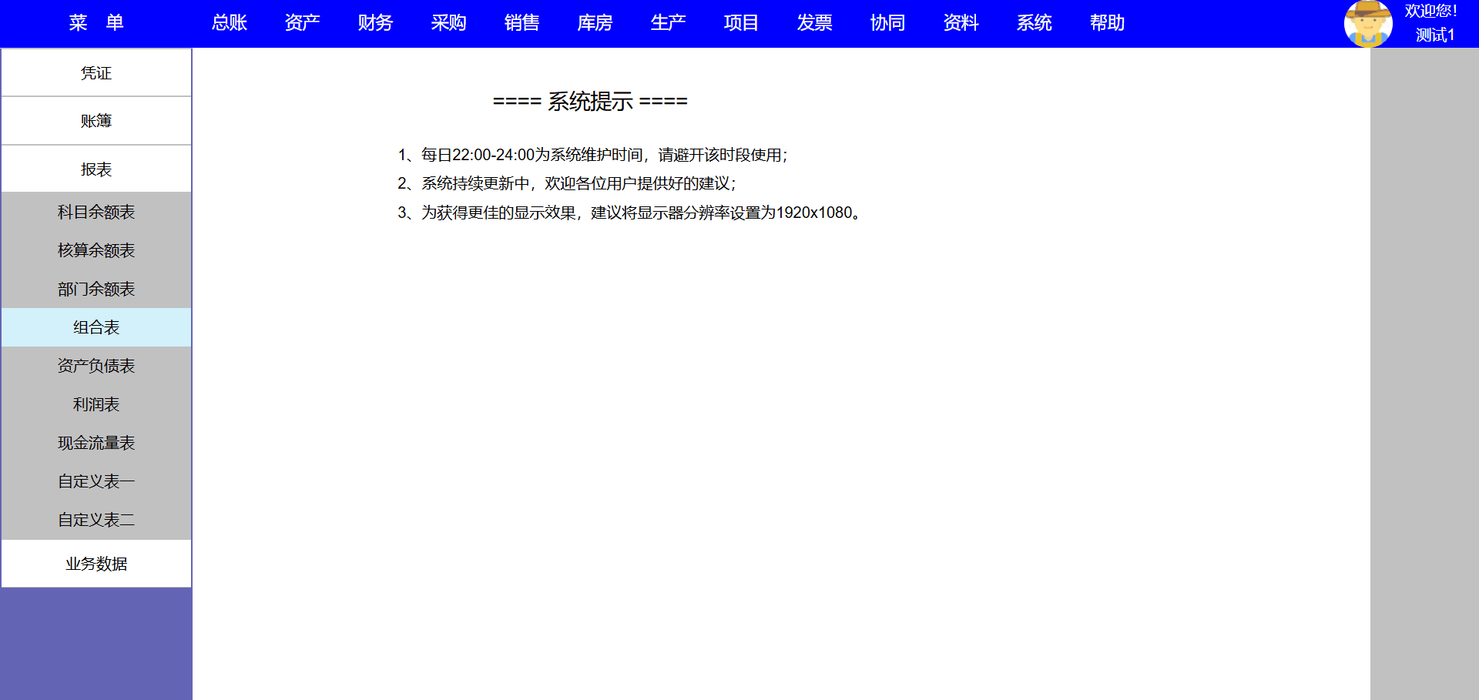
Task: Expand the 凭证 sidebar section
Action: point(96,73)
